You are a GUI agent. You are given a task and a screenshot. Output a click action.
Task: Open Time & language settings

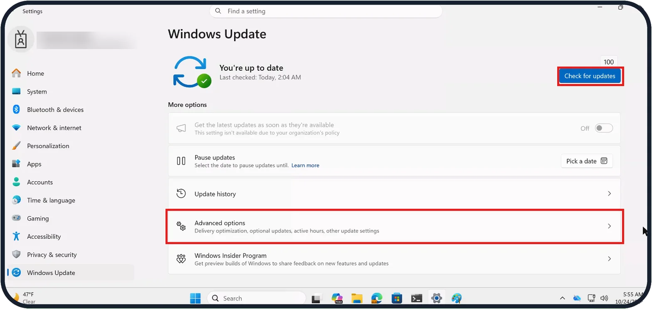click(x=71, y=200)
